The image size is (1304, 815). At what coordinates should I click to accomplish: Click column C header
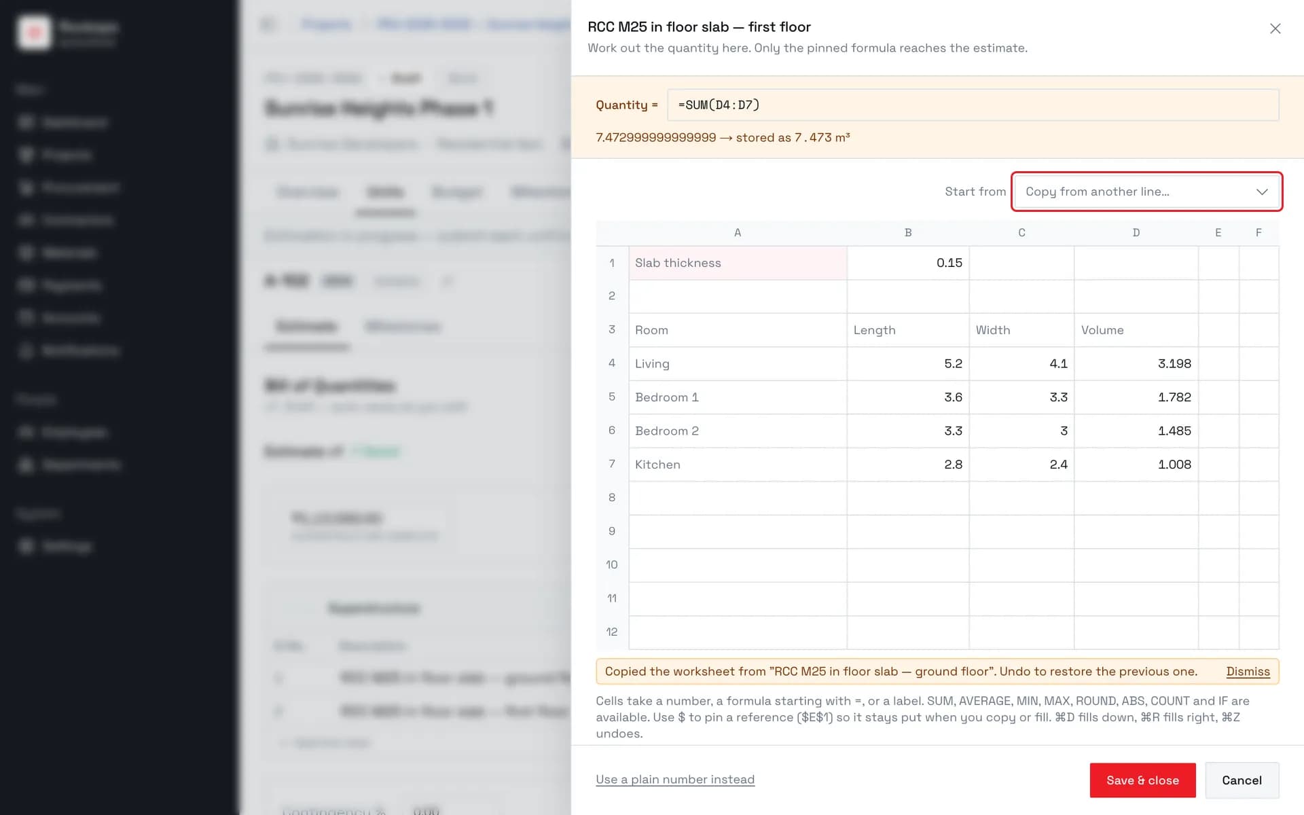[x=1021, y=233]
